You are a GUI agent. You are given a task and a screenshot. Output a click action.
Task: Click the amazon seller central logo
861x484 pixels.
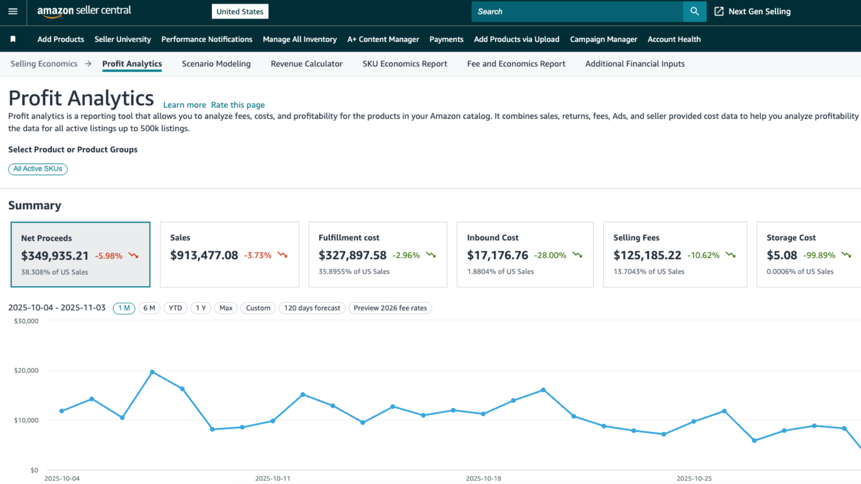click(x=84, y=11)
